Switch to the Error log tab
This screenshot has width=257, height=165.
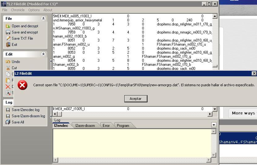(x=106, y=126)
